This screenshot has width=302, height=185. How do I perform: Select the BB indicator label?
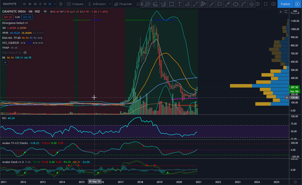tap(4, 58)
